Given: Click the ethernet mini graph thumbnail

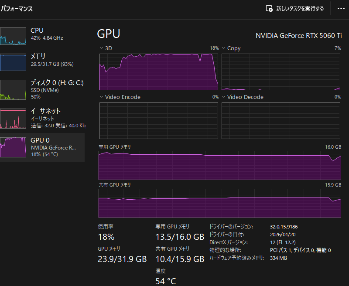Looking at the screenshot, I should [x=13, y=119].
